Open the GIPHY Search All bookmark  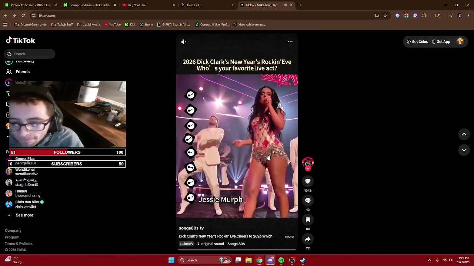pos(173,25)
